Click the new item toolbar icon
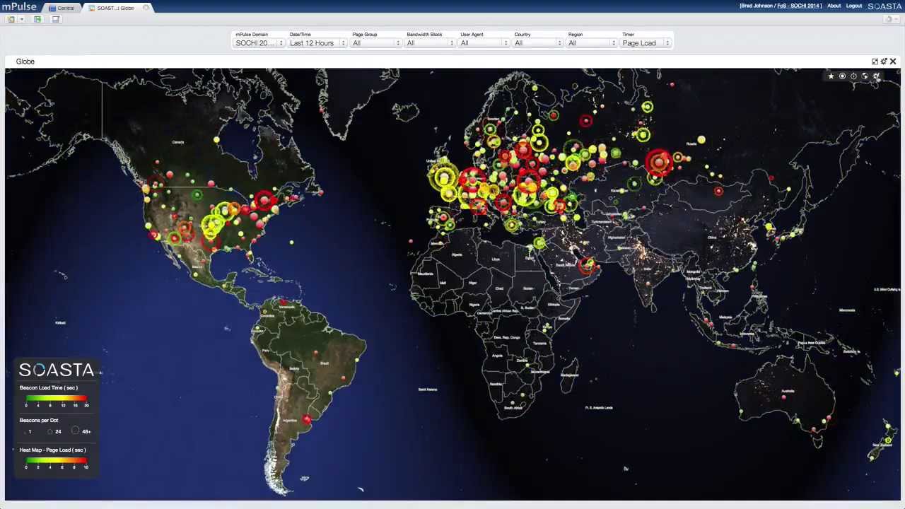Image resolution: width=905 pixels, height=509 pixels. pos(11,19)
